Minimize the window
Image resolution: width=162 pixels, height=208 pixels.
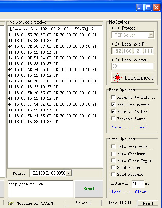point(140,7)
